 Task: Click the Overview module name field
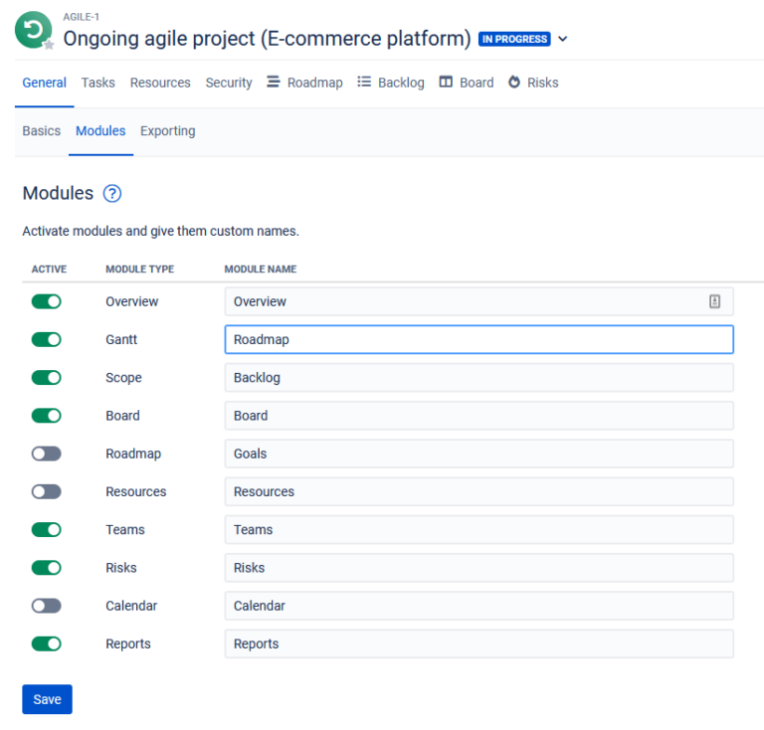pos(478,301)
